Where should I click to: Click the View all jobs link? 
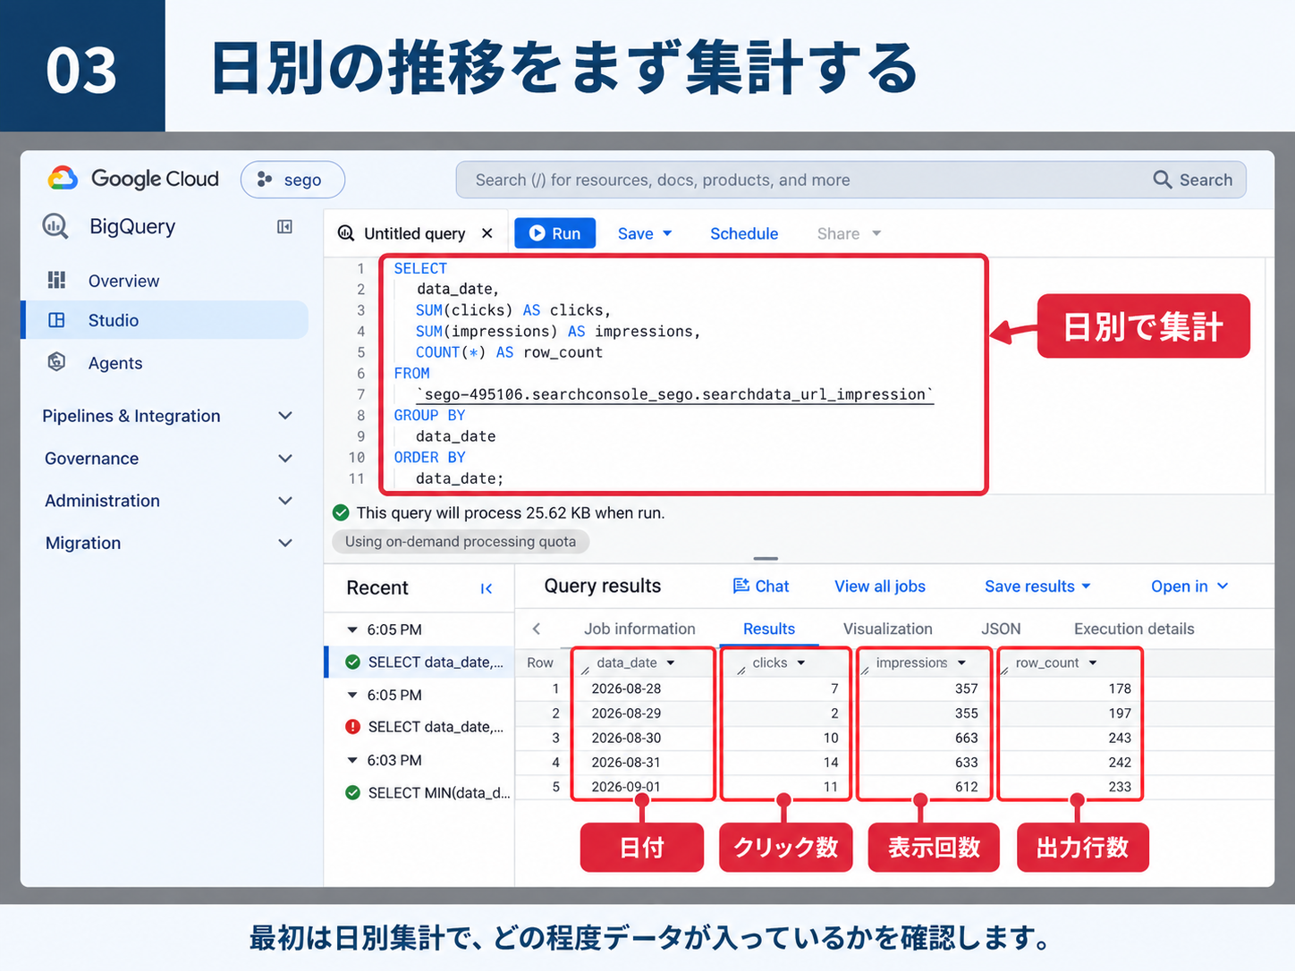click(x=880, y=587)
